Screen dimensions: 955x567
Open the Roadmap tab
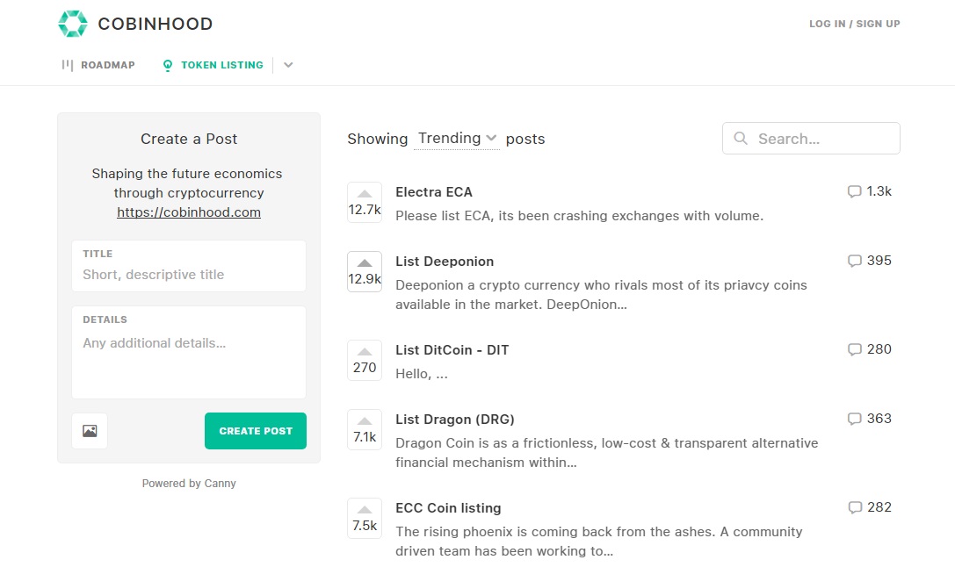click(98, 65)
